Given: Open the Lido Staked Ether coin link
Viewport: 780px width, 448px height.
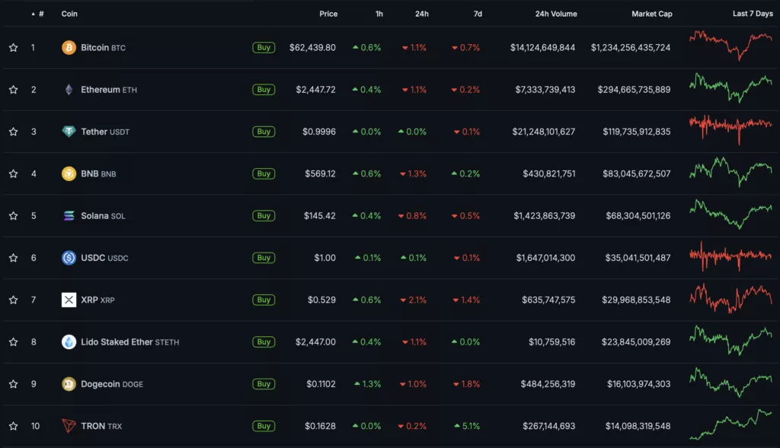Looking at the screenshot, I should (x=117, y=342).
